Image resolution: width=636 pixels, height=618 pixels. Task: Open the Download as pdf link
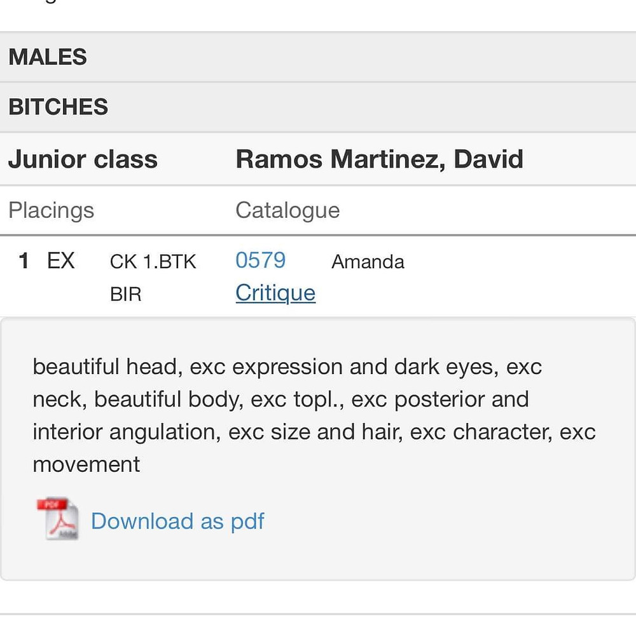177,521
